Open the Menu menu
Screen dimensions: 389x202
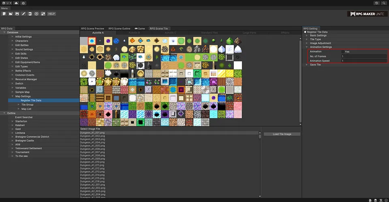pyautogui.click(x=4, y=8)
